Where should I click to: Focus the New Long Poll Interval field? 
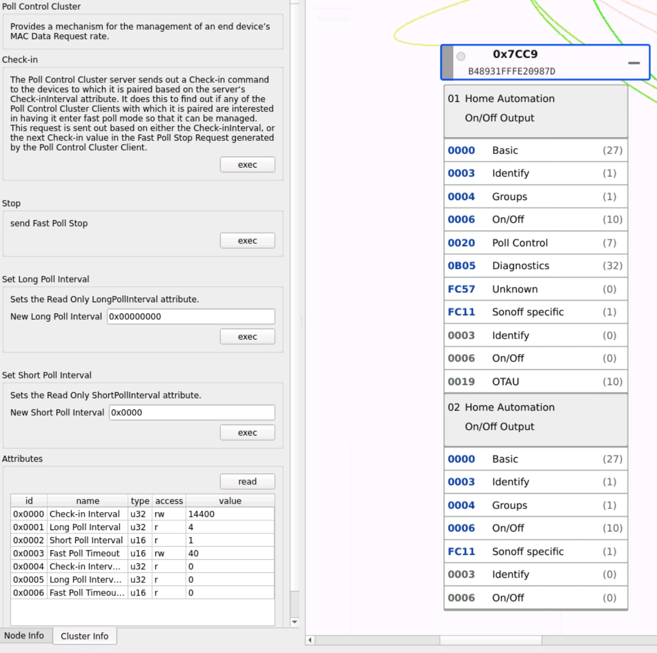click(x=191, y=317)
